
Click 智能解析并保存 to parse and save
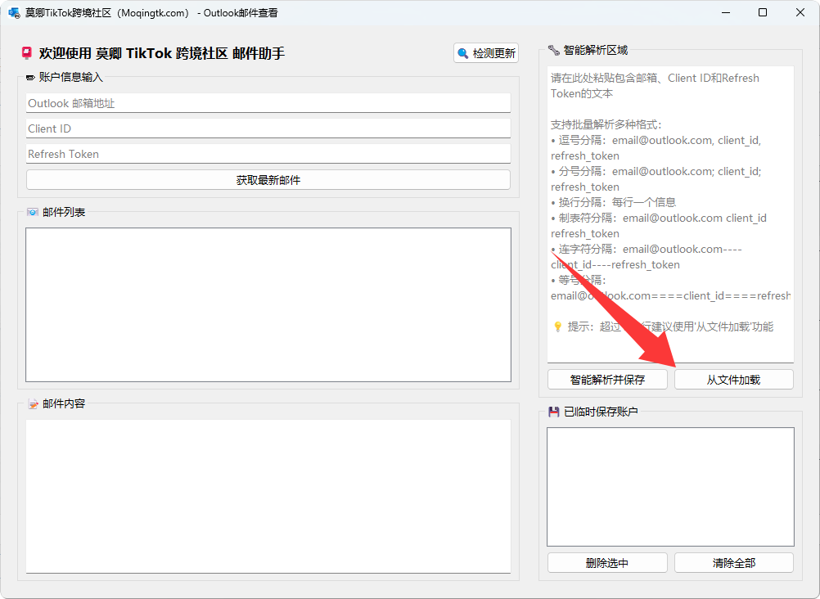coord(607,379)
